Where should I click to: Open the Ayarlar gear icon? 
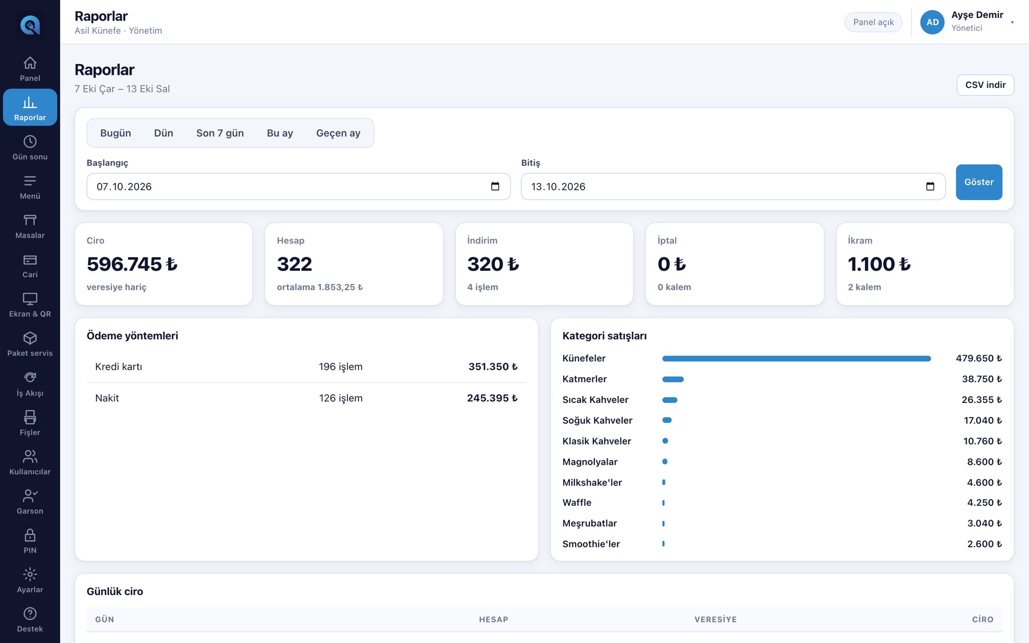pyautogui.click(x=30, y=574)
